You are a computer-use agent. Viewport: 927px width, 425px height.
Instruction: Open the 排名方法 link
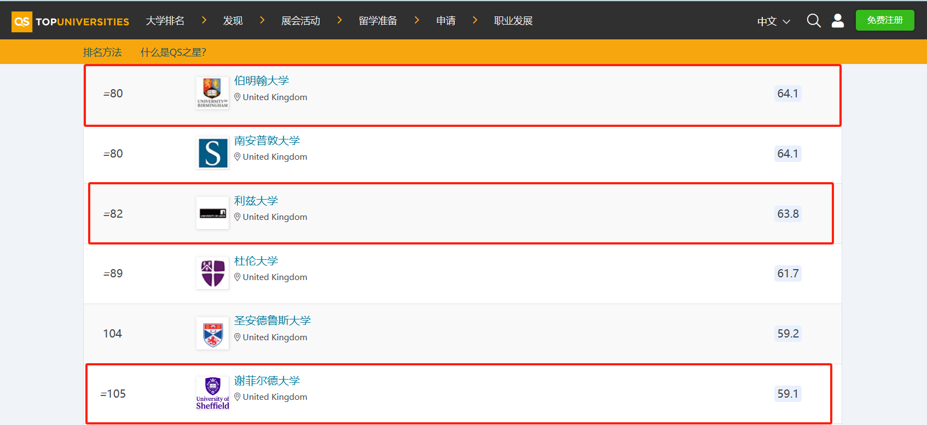point(102,53)
